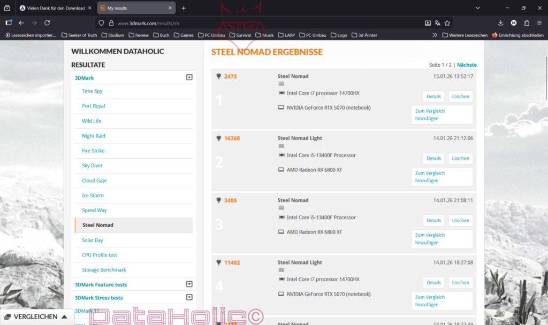
Task: Click the trophy icon beside score 2473
Action: [218, 76]
